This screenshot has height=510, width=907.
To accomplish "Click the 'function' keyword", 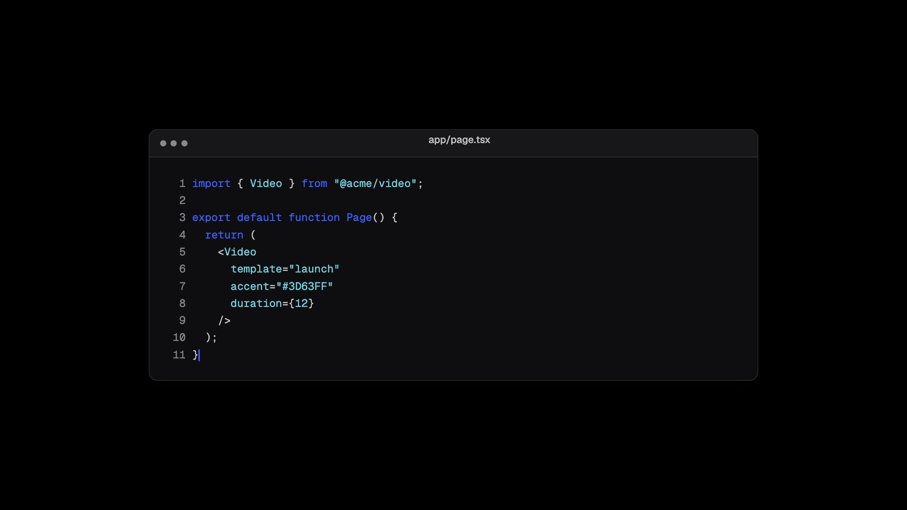I will click(x=314, y=218).
